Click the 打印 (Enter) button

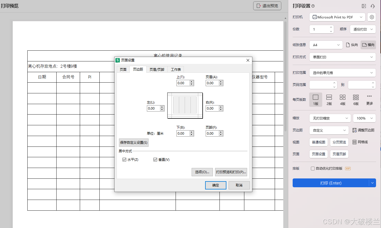tap(331, 183)
